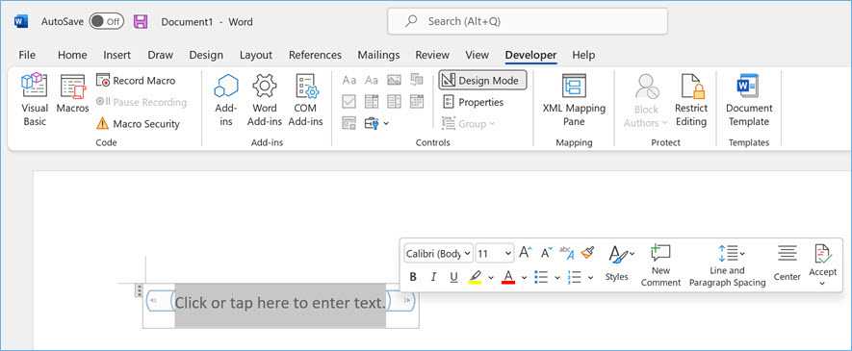This screenshot has height=351, width=852.
Task: Center the paragraph from mini toolbar
Action: pyautogui.click(x=787, y=263)
